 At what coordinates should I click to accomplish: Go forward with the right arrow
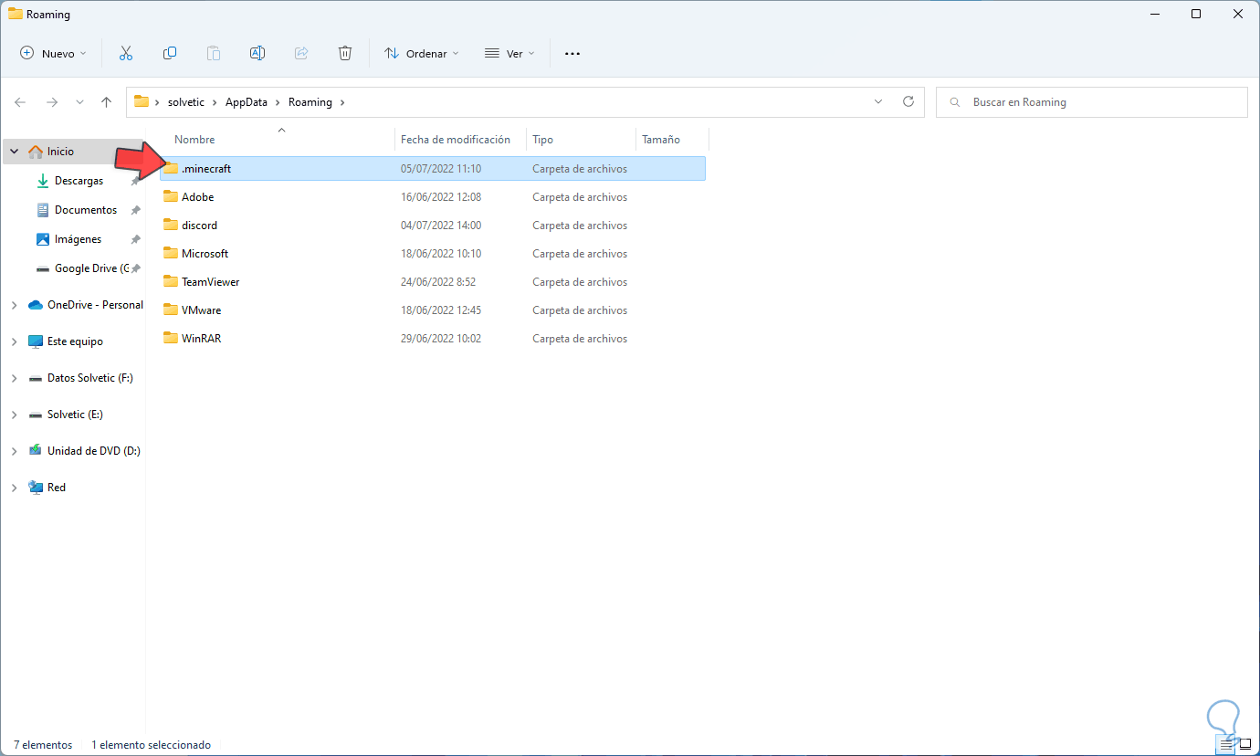(52, 102)
